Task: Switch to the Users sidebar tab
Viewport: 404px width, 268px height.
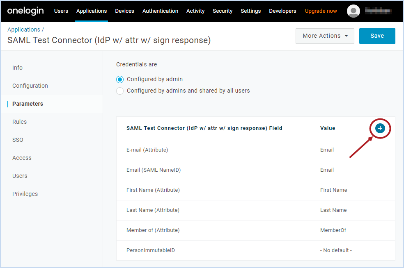Action: [x=20, y=176]
